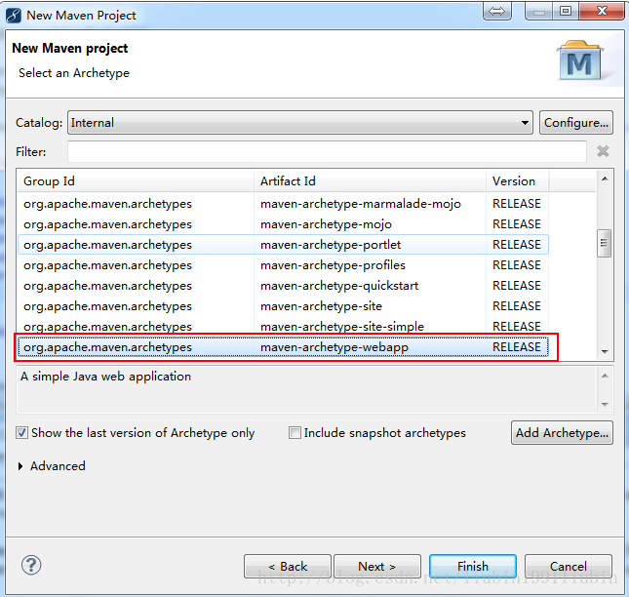This screenshot has width=629, height=597.
Task: Sort by the Group Id column header
Action: point(136,180)
